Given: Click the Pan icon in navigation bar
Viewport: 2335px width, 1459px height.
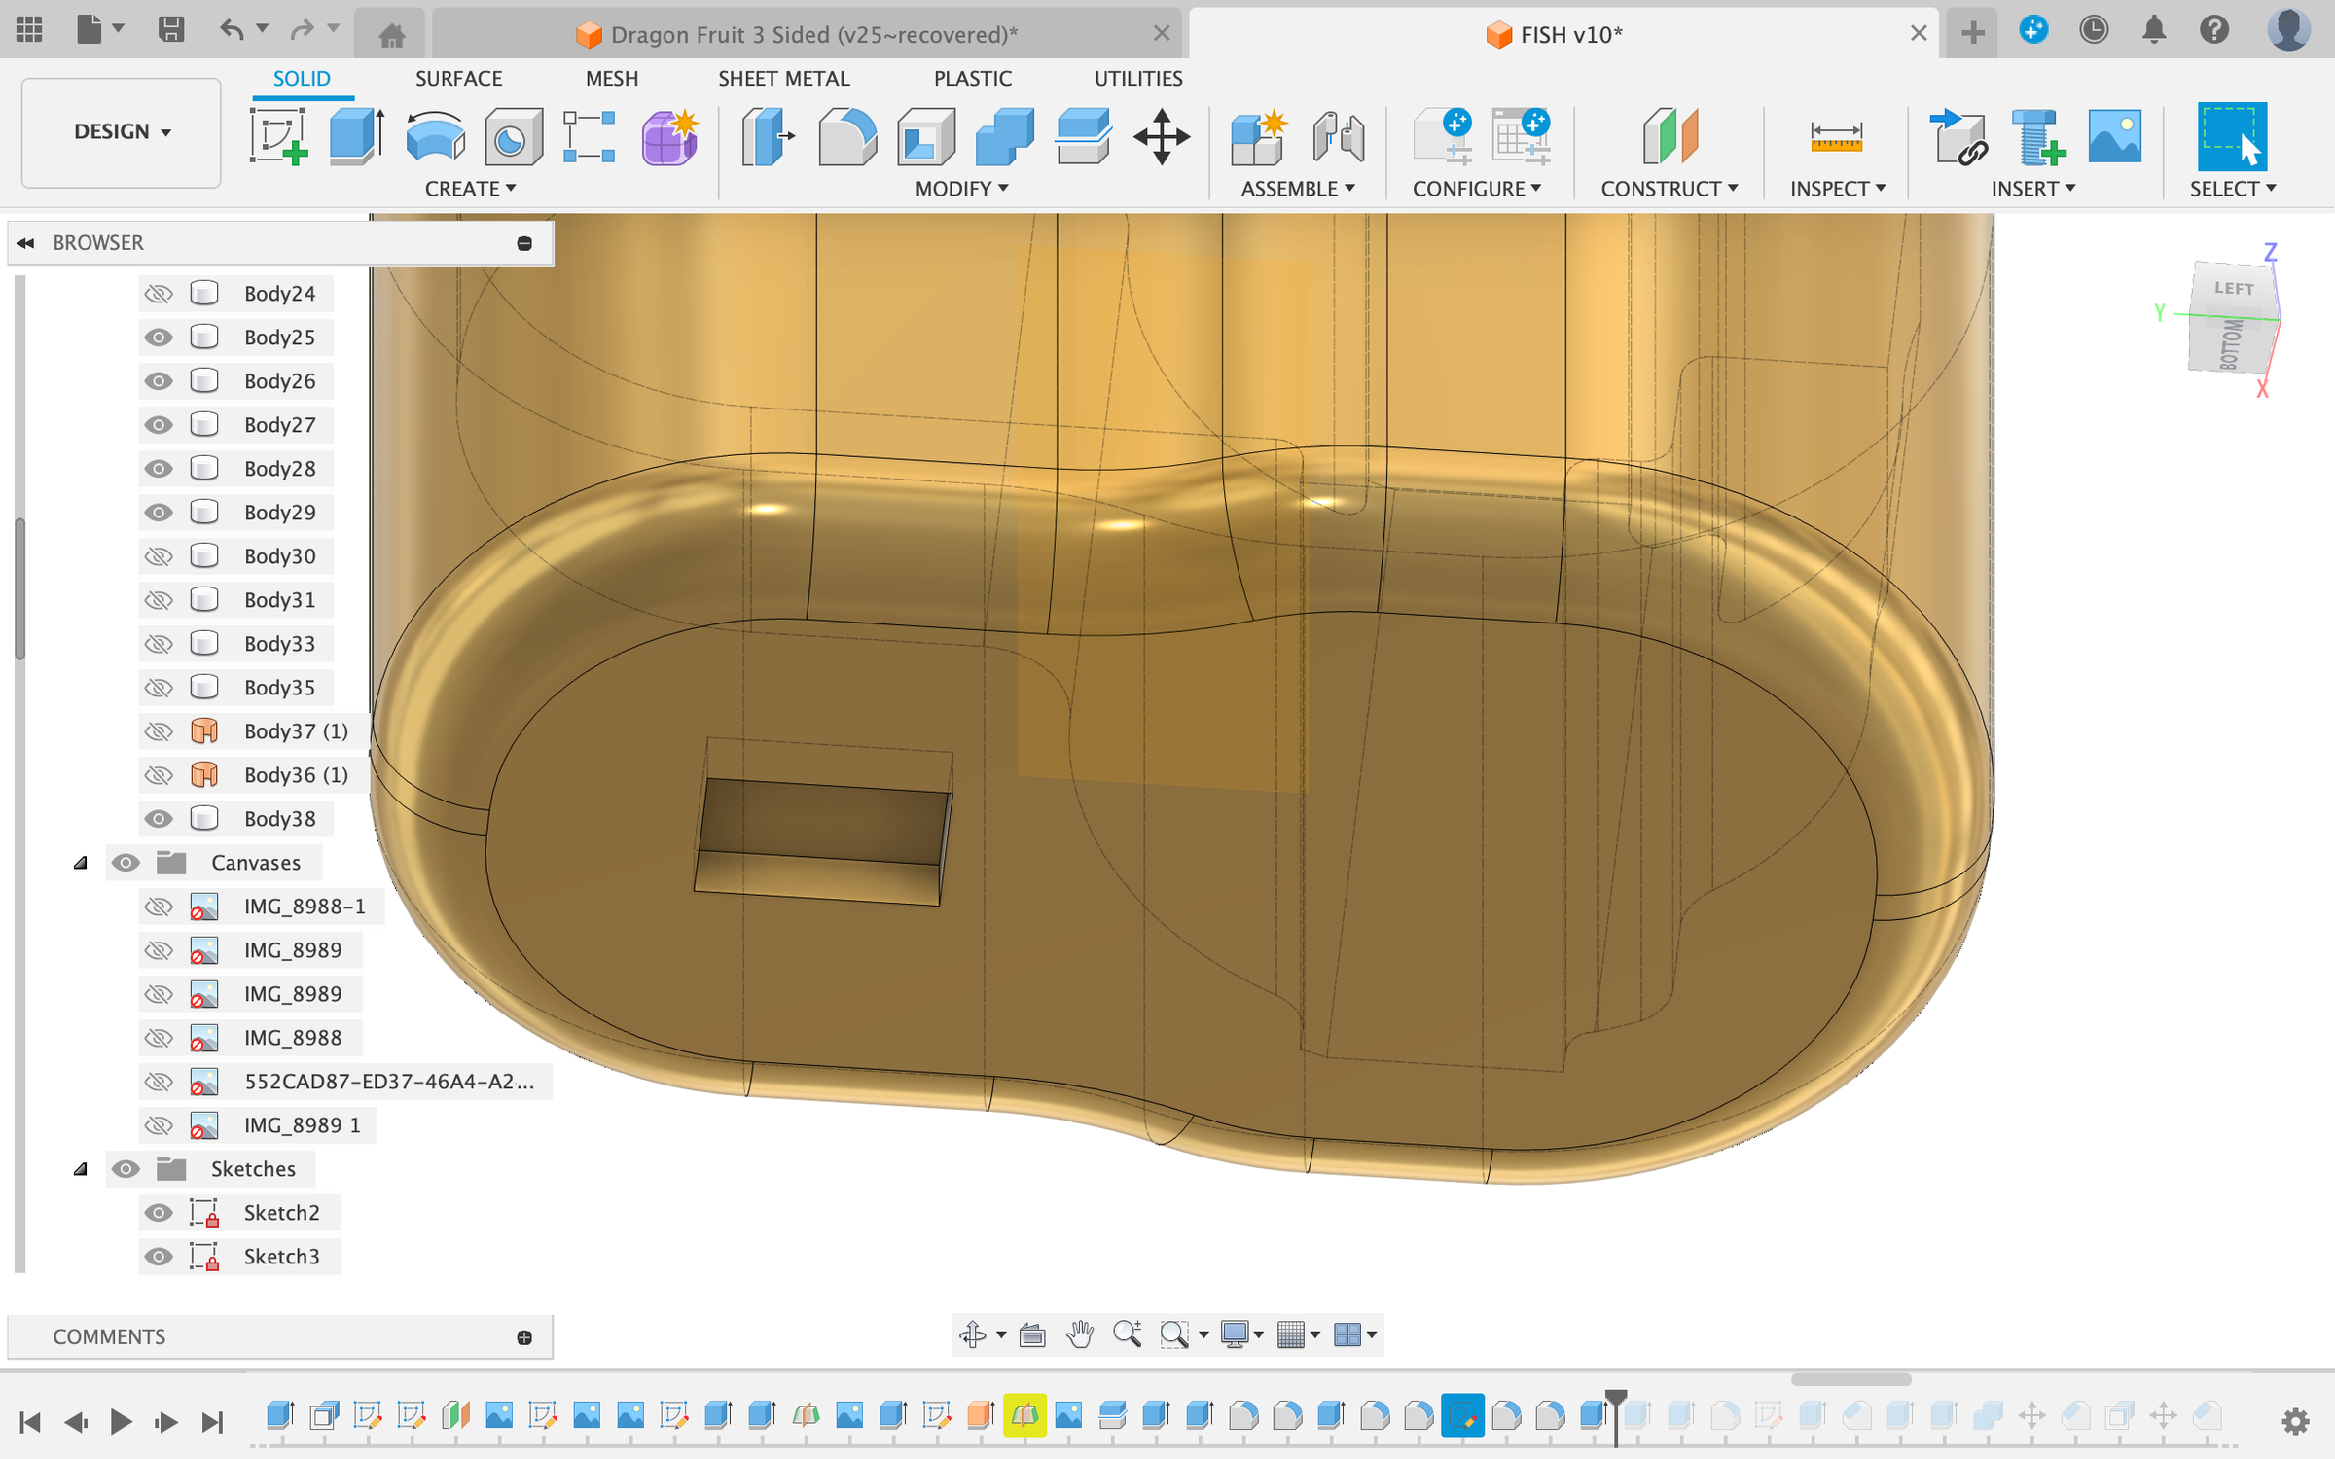Looking at the screenshot, I should pos(1080,1334).
